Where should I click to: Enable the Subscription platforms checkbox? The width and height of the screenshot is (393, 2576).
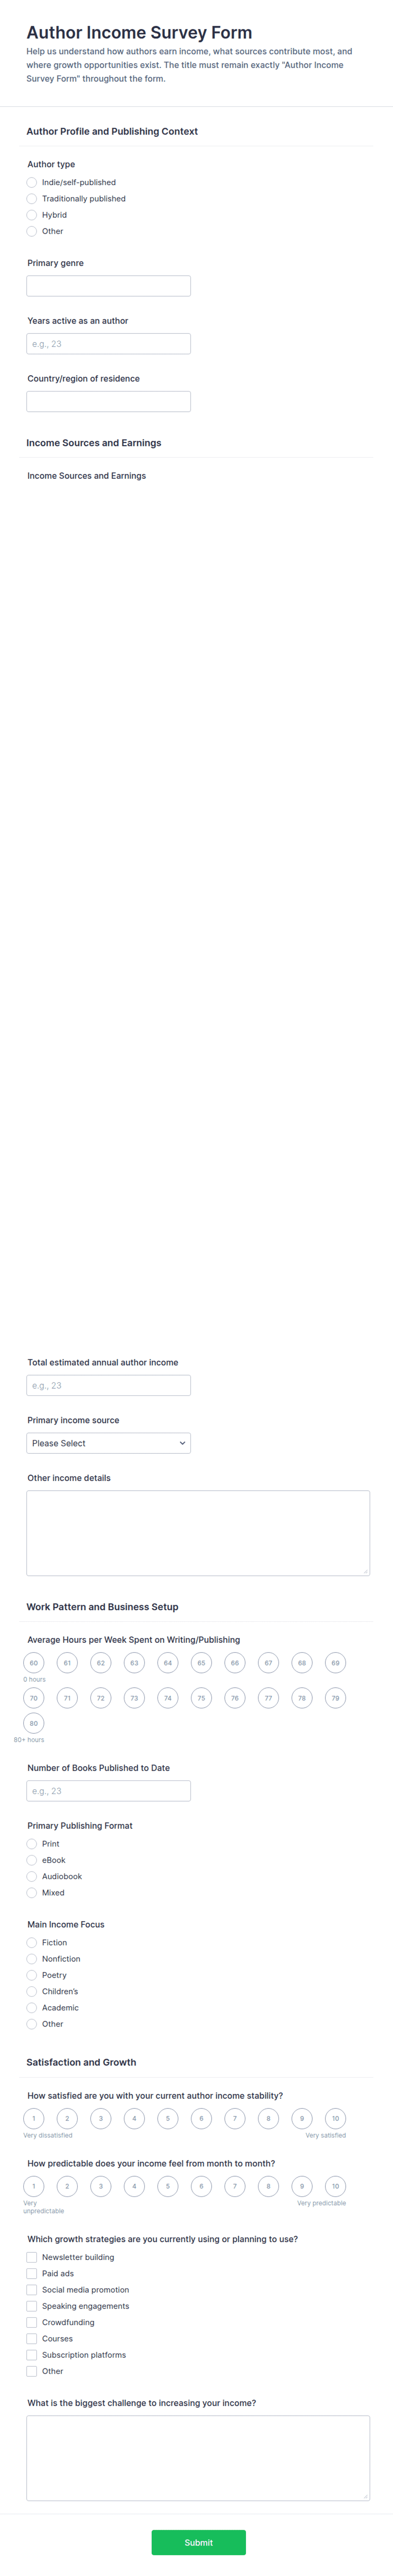[32, 2355]
